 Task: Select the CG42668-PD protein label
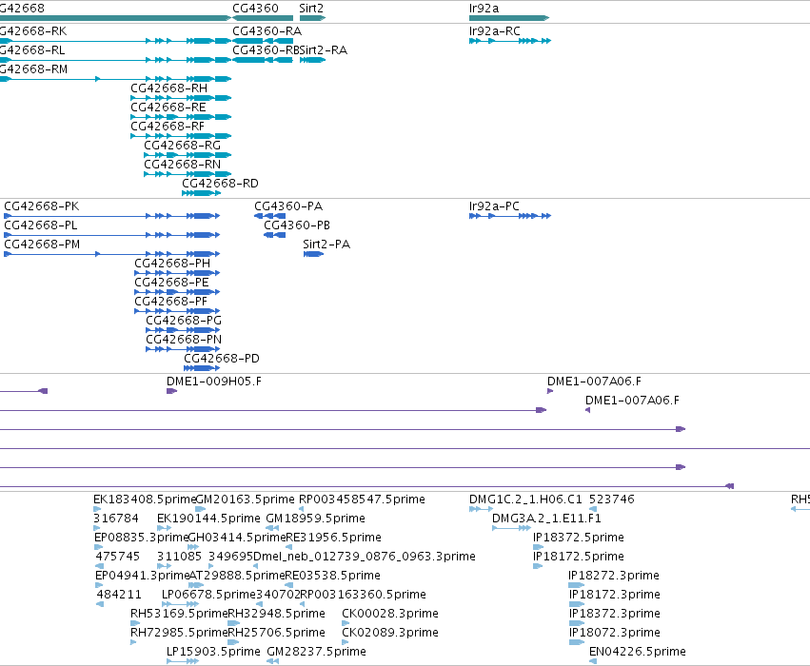pyautogui.click(x=222, y=360)
